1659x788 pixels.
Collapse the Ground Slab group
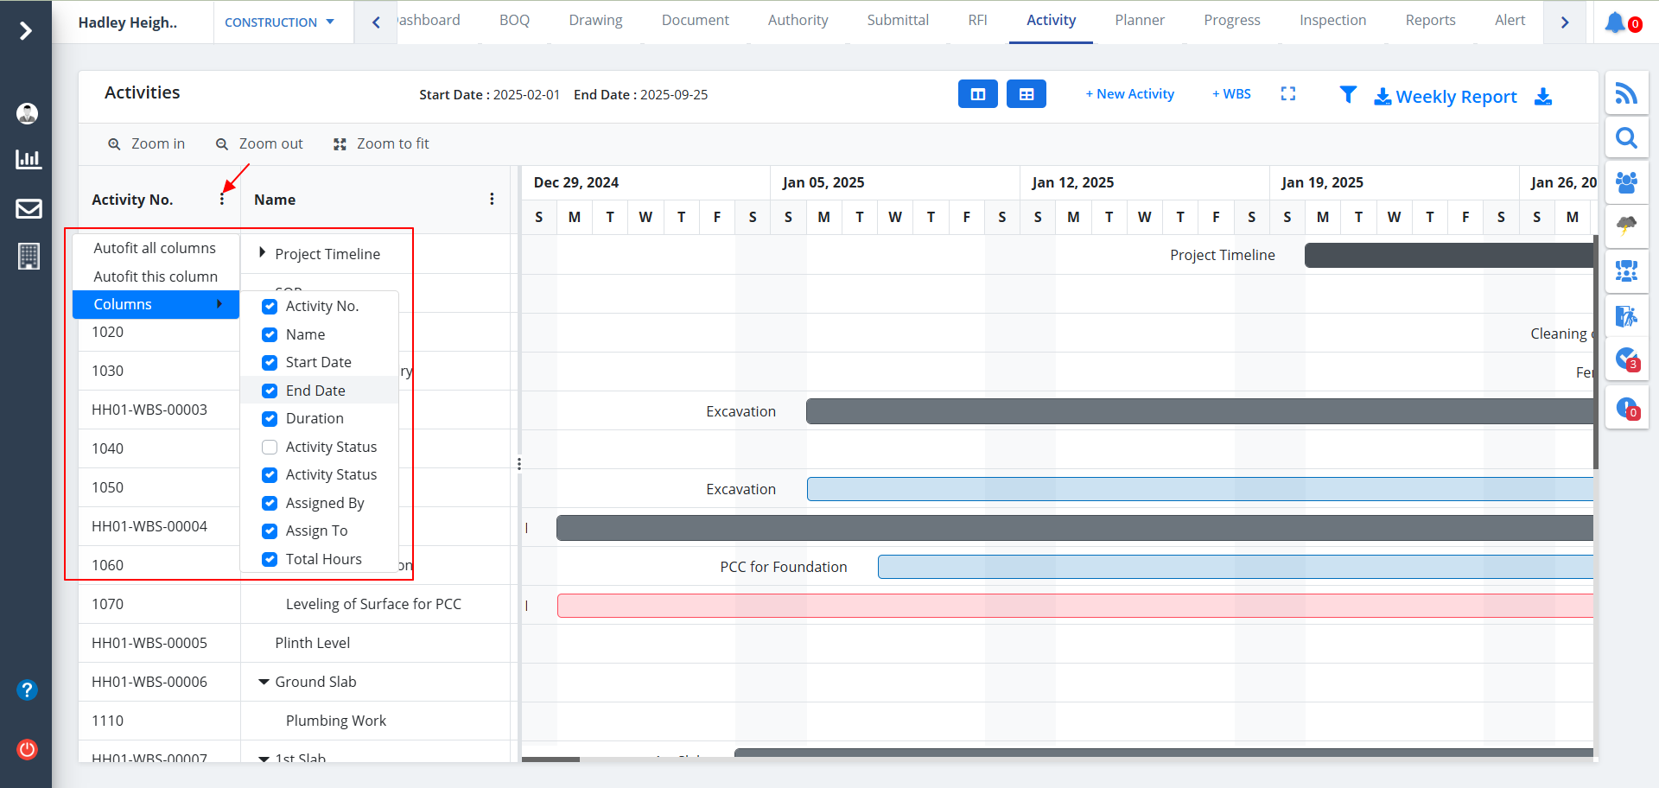click(264, 682)
